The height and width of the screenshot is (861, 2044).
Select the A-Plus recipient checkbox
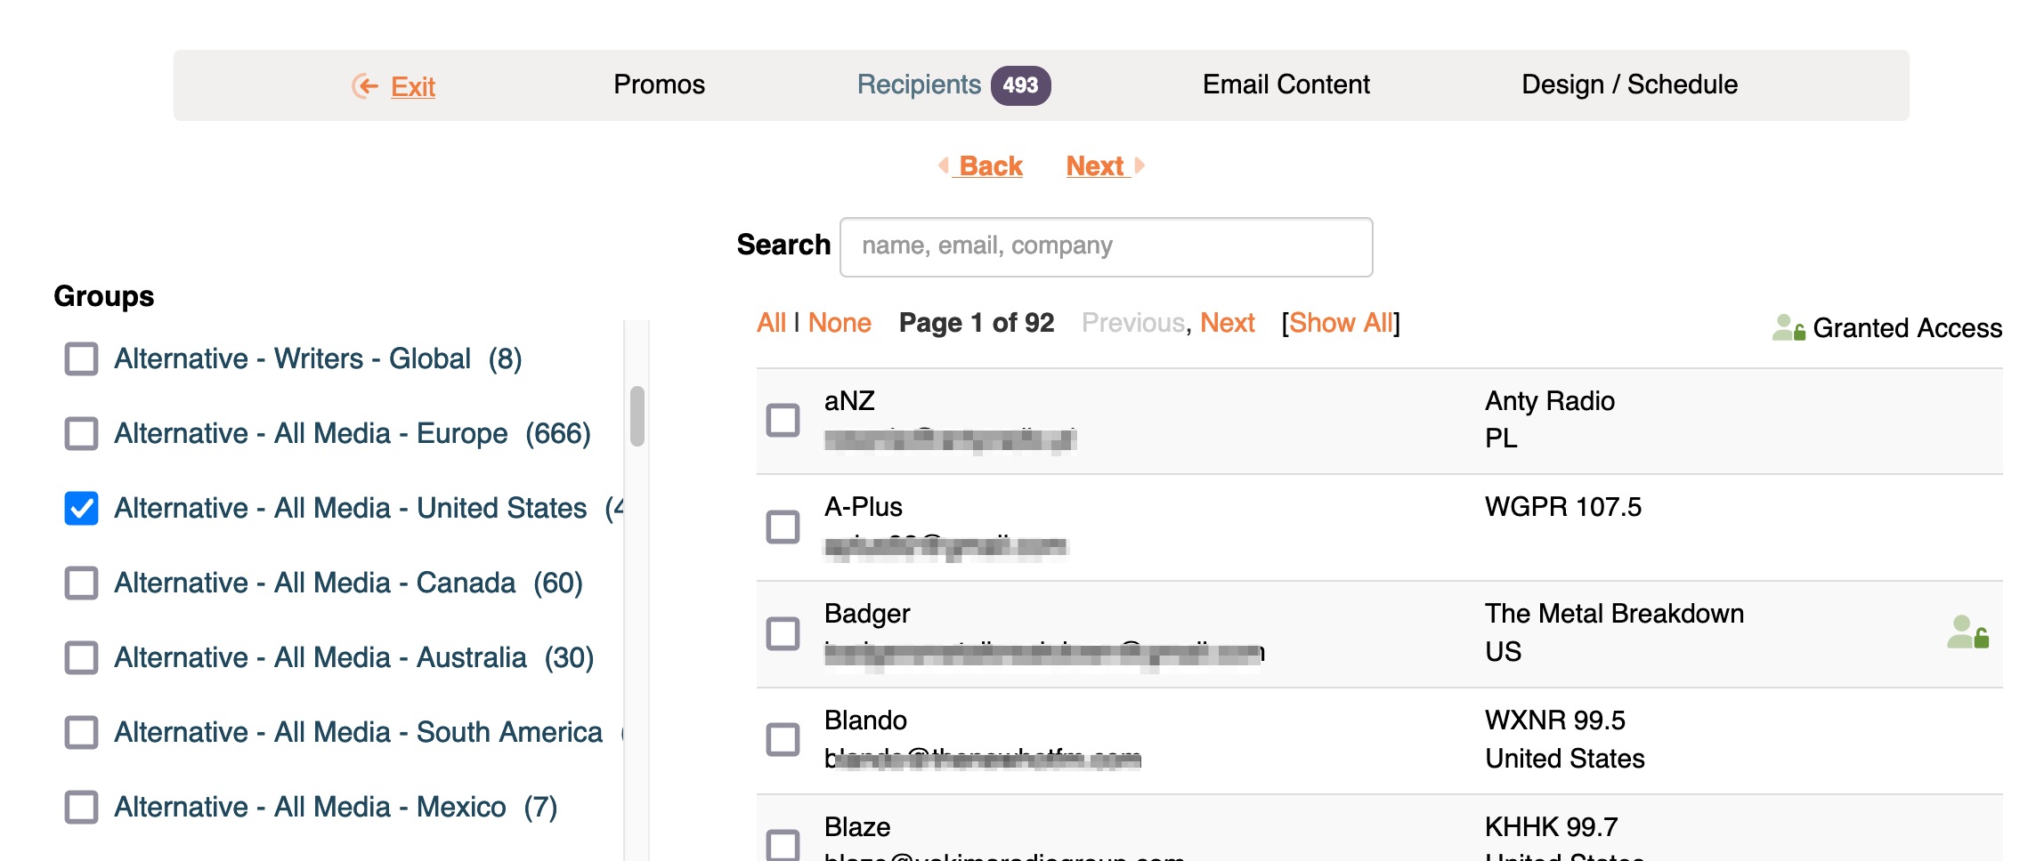coord(783,527)
